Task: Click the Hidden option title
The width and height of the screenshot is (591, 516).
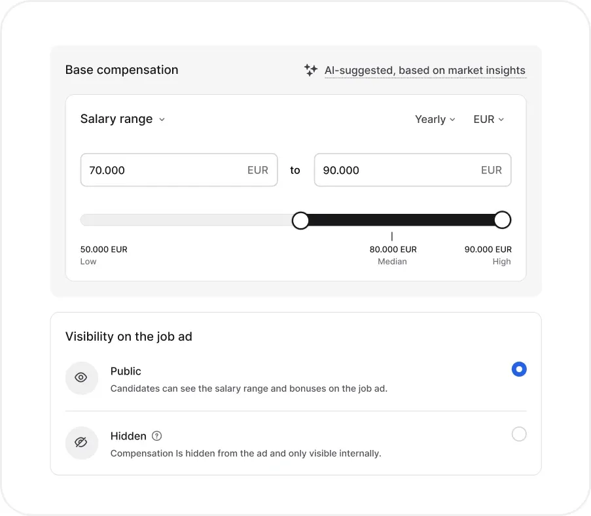Action: coord(128,436)
